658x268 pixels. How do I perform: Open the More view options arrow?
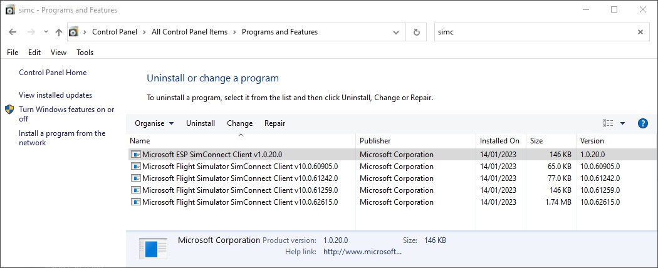tap(622, 123)
